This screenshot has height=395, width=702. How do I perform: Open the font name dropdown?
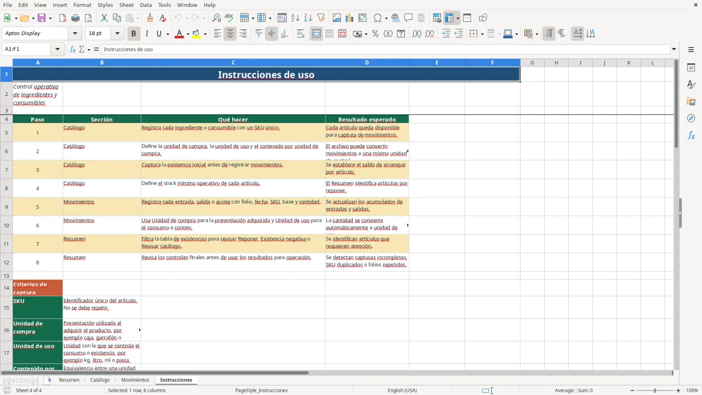click(76, 34)
